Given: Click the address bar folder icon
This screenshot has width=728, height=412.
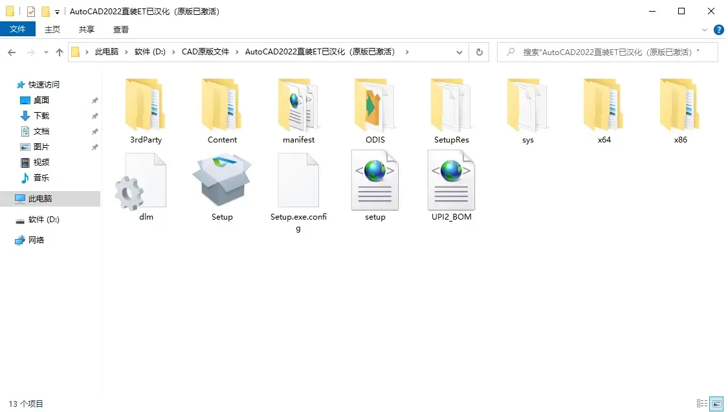Looking at the screenshot, I should (x=75, y=52).
